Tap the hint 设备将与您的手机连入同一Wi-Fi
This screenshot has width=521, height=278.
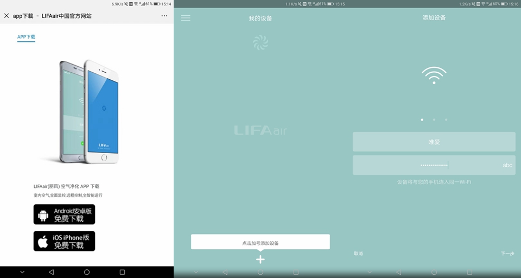pyautogui.click(x=434, y=182)
